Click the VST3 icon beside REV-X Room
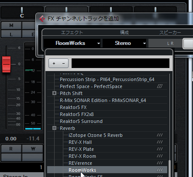193x177 pixels. 160,156
